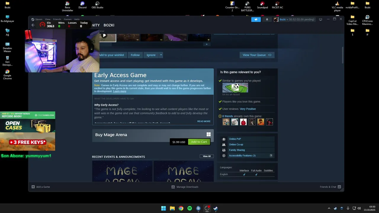
Task: Open first Mage Arena announcement thumbnail
Action: click(122, 171)
